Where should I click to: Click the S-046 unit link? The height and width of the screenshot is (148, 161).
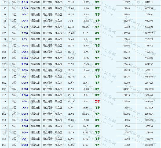coord(24,8)
